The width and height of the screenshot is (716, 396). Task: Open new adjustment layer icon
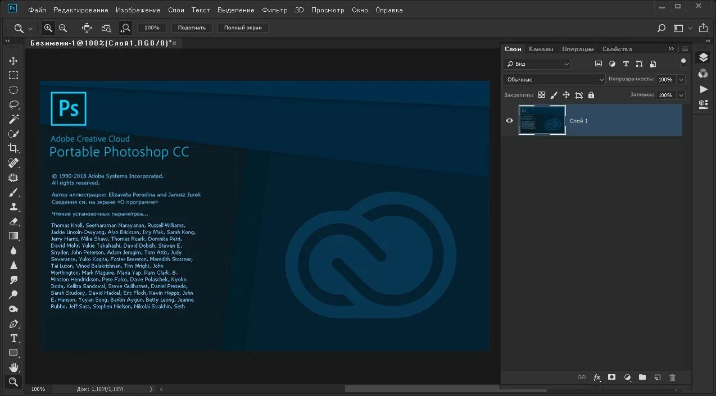(627, 377)
